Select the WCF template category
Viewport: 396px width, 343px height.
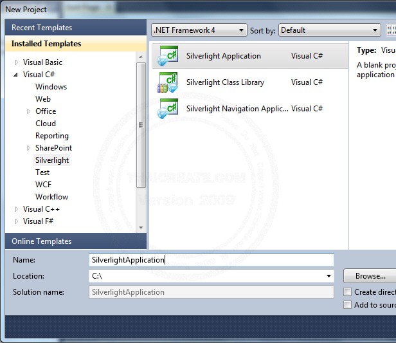point(43,185)
